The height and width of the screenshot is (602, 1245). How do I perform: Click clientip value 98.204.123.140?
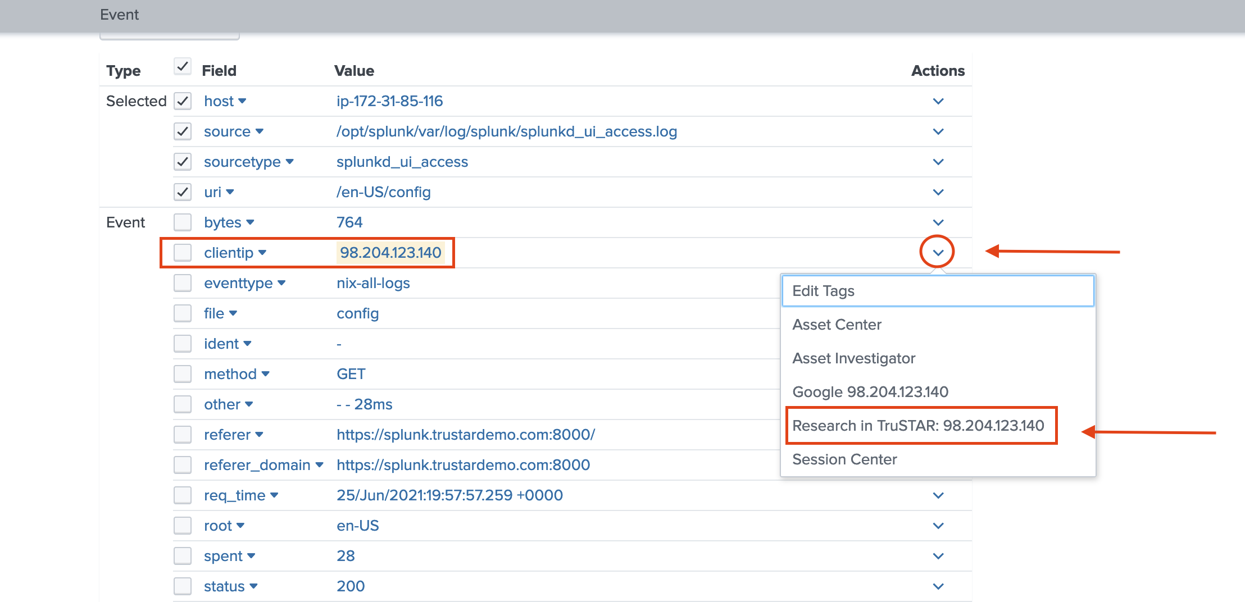[x=391, y=253]
